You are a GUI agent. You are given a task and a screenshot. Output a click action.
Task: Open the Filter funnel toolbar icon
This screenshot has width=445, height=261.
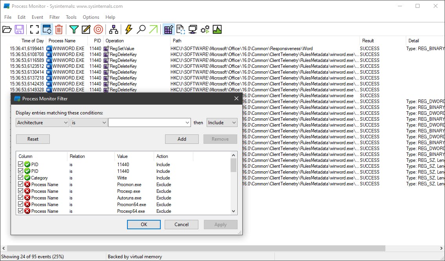[x=74, y=29]
